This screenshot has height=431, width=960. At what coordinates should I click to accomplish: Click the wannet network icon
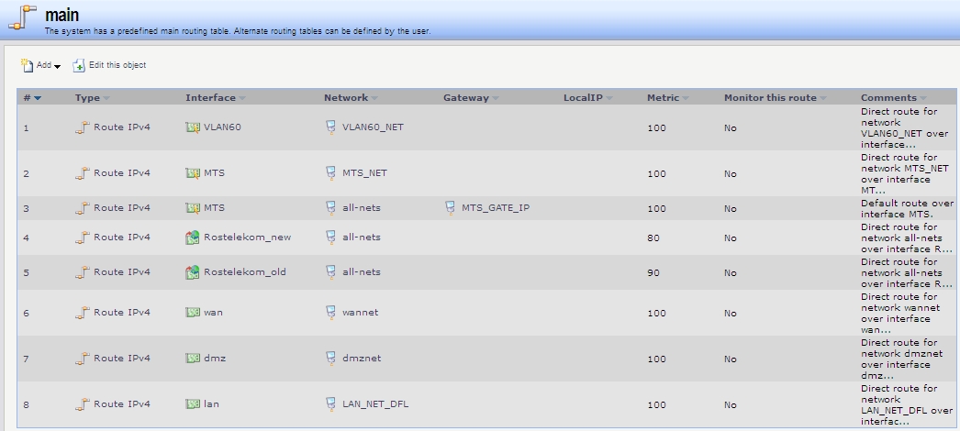[x=330, y=313]
